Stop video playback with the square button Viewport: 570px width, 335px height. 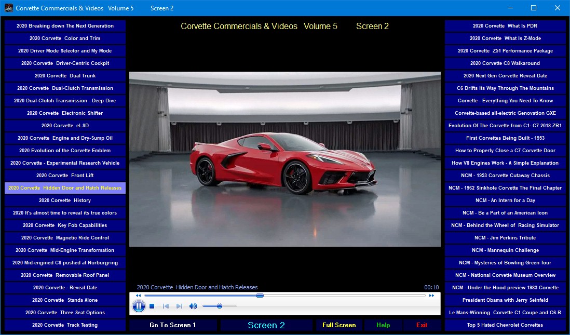[152, 306]
